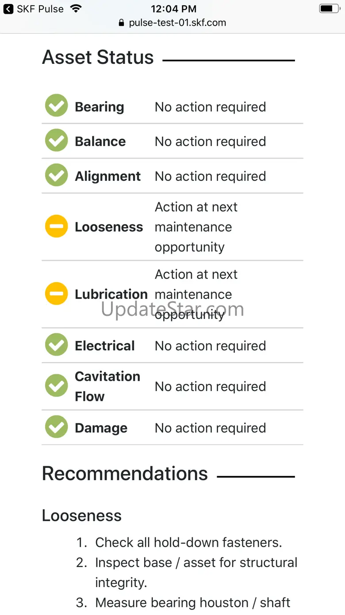Image resolution: width=345 pixels, height=615 pixels.
Task: Tap the green check icon beside Alignment
Action: pyautogui.click(x=57, y=175)
